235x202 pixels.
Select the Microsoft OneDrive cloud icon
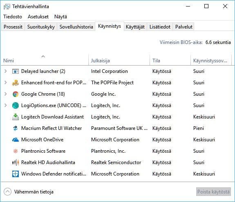coord(16,140)
